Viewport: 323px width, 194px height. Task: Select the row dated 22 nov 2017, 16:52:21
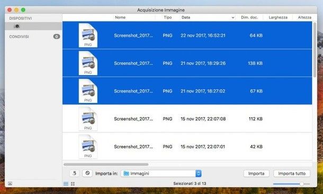coord(187,35)
